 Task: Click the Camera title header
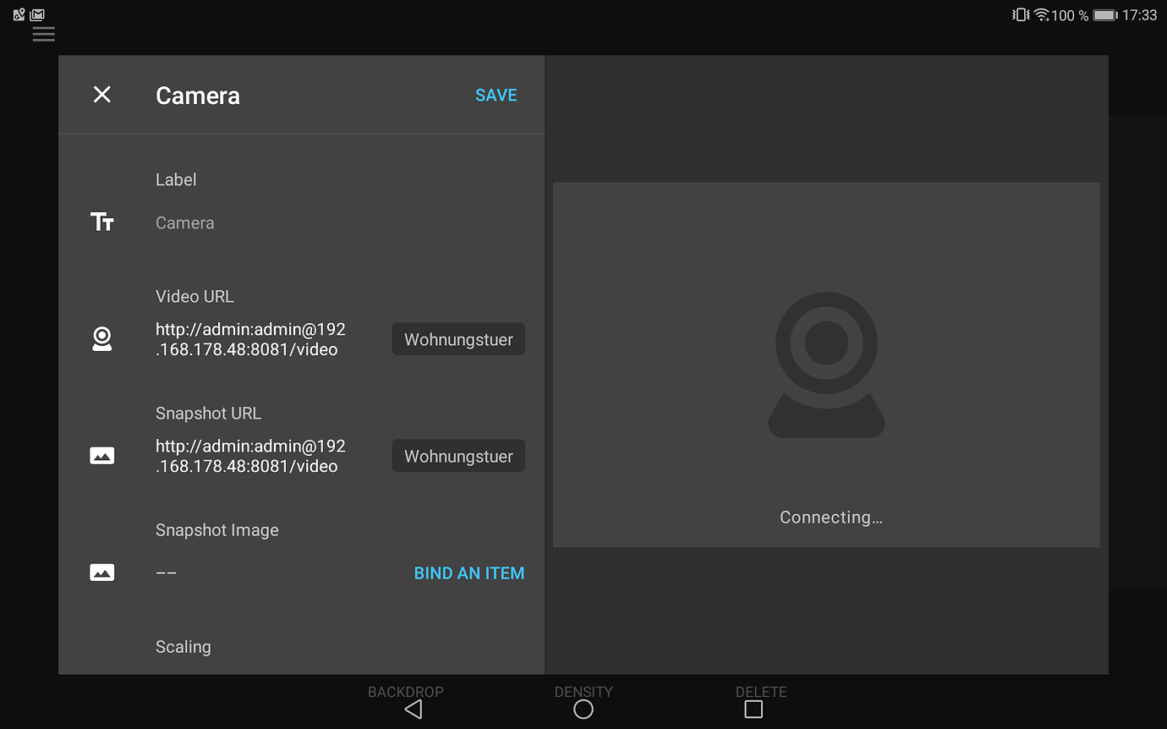click(197, 95)
